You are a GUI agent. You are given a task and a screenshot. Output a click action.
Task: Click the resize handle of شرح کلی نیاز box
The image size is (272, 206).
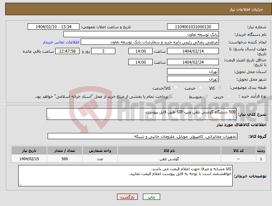(x=48, y=118)
